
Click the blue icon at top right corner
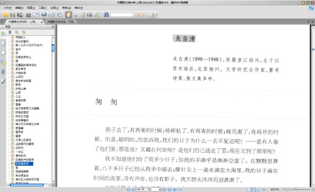tap(311, 8)
